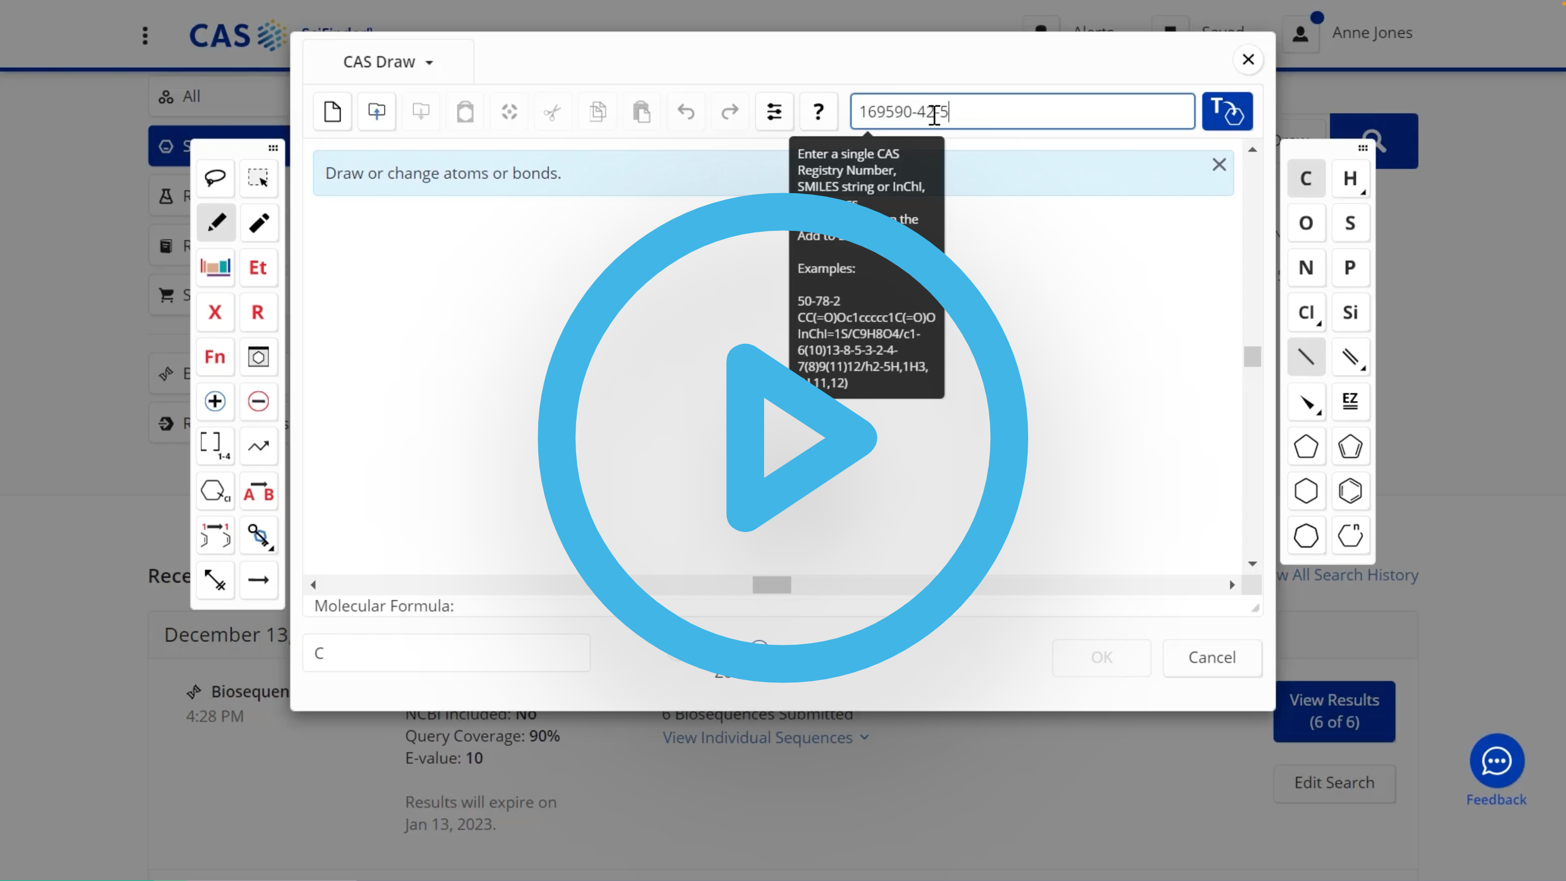The width and height of the screenshot is (1566, 881).
Task: Pick the Carbon atom button
Action: click(1306, 179)
